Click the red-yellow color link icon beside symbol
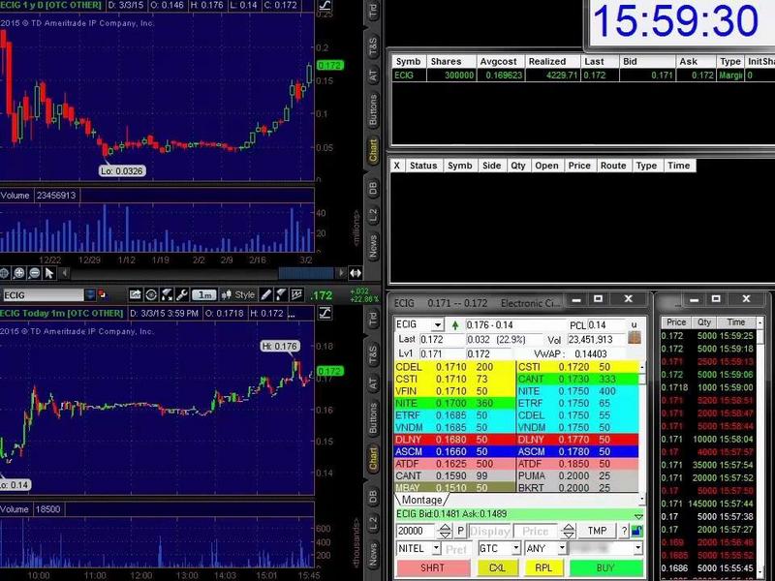Viewport: 775px width, 581px height. [x=103, y=294]
